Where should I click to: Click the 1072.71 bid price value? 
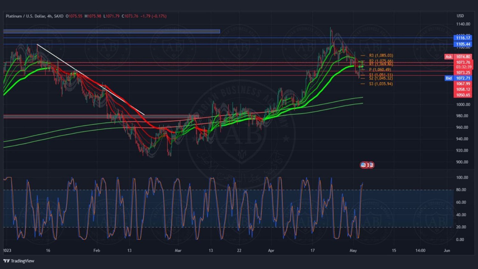[463, 78]
